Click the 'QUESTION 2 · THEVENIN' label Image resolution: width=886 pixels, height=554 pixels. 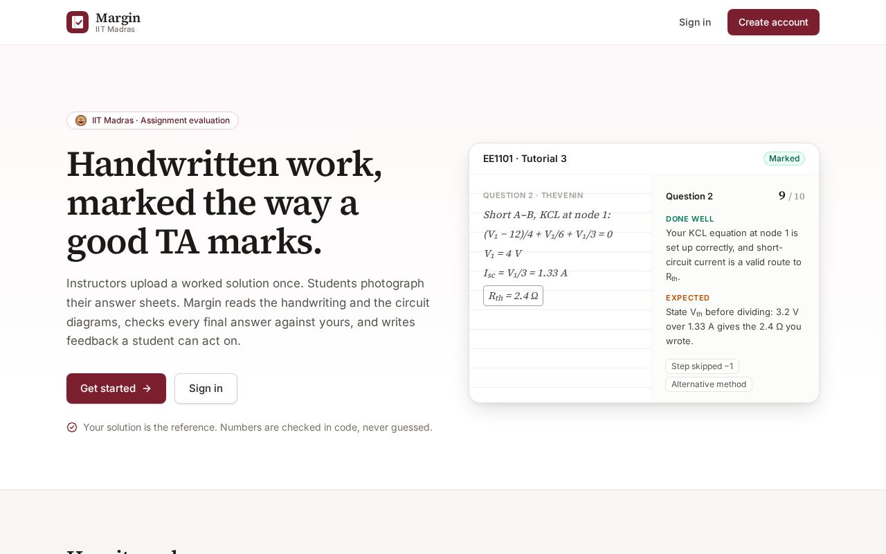point(533,195)
